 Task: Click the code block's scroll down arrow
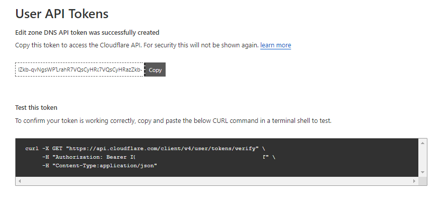point(422,172)
